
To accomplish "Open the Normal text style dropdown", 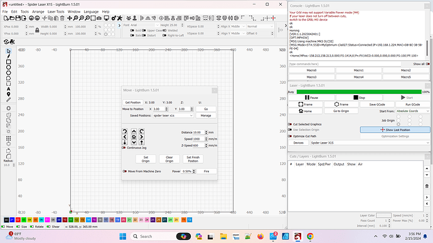I will [x=260, y=26].
